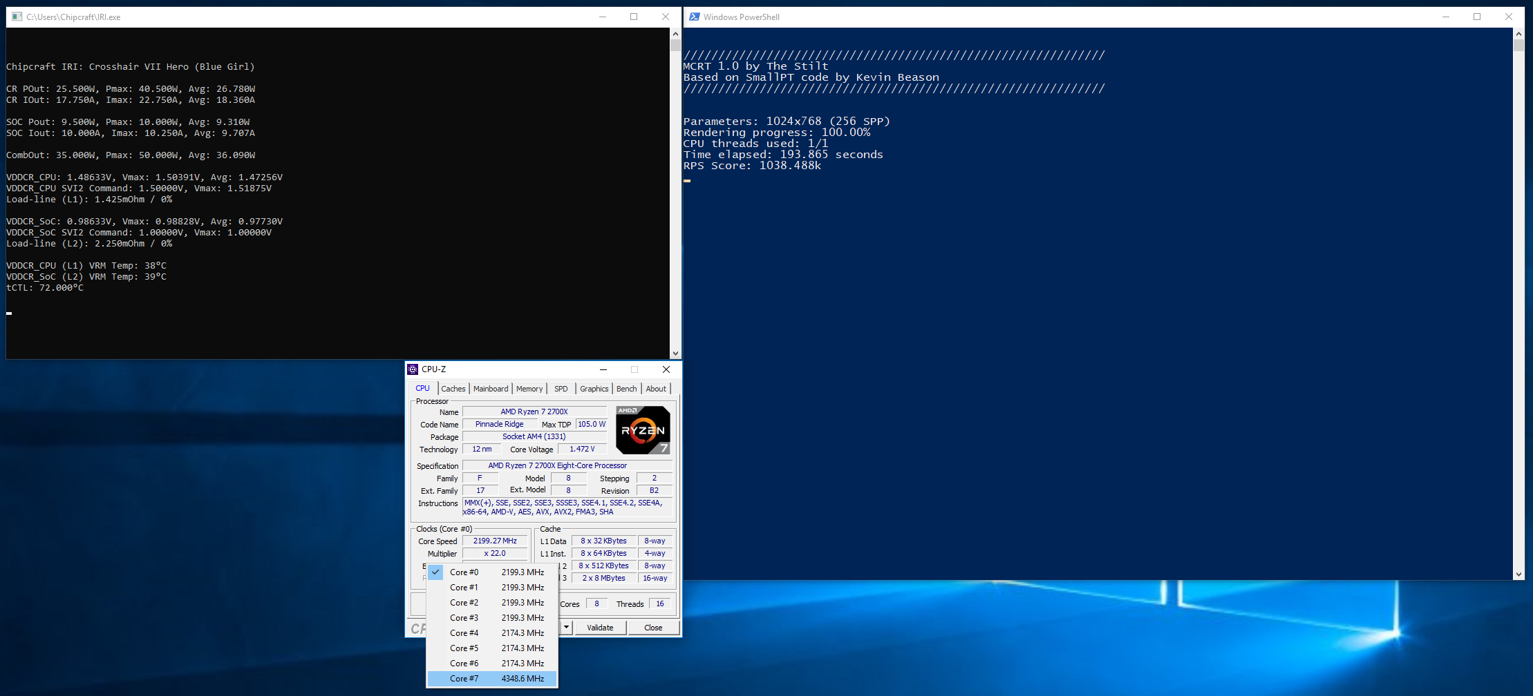Open the Mainboard tab
The height and width of the screenshot is (696, 1533).
[491, 389]
